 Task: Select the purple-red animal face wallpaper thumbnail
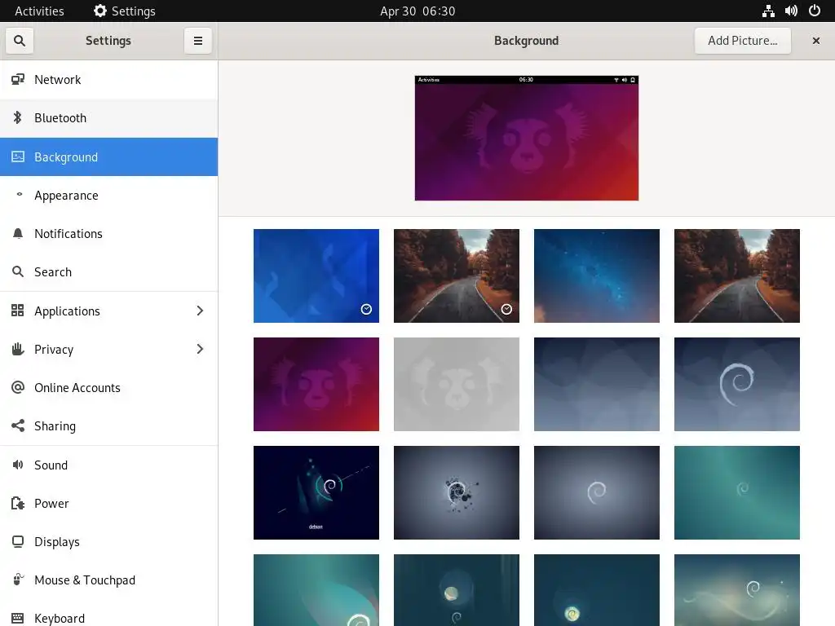pyautogui.click(x=316, y=385)
